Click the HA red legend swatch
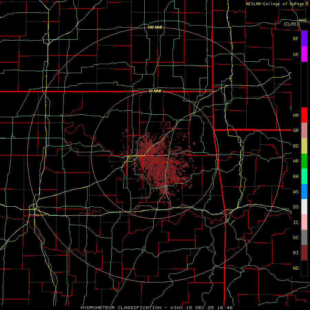The width and height of the screenshot is (310, 310). click(x=304, y=115)
